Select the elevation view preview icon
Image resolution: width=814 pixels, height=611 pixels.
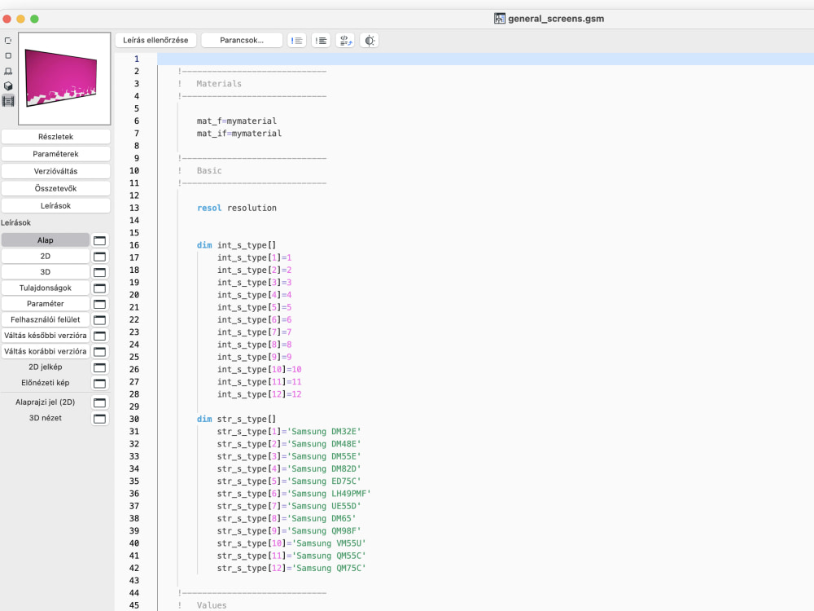tap(8, 71)
